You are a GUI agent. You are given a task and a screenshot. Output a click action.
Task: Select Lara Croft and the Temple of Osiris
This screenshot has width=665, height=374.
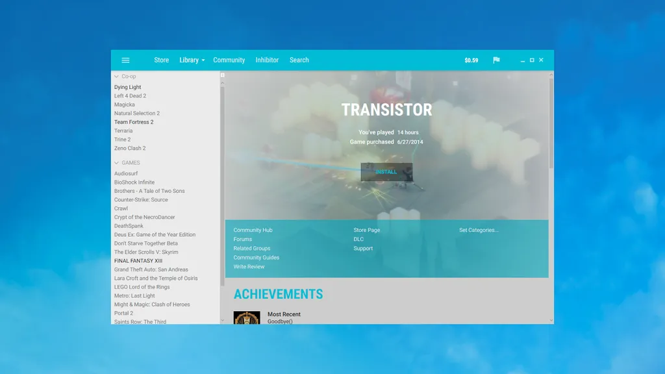point(156,278)
